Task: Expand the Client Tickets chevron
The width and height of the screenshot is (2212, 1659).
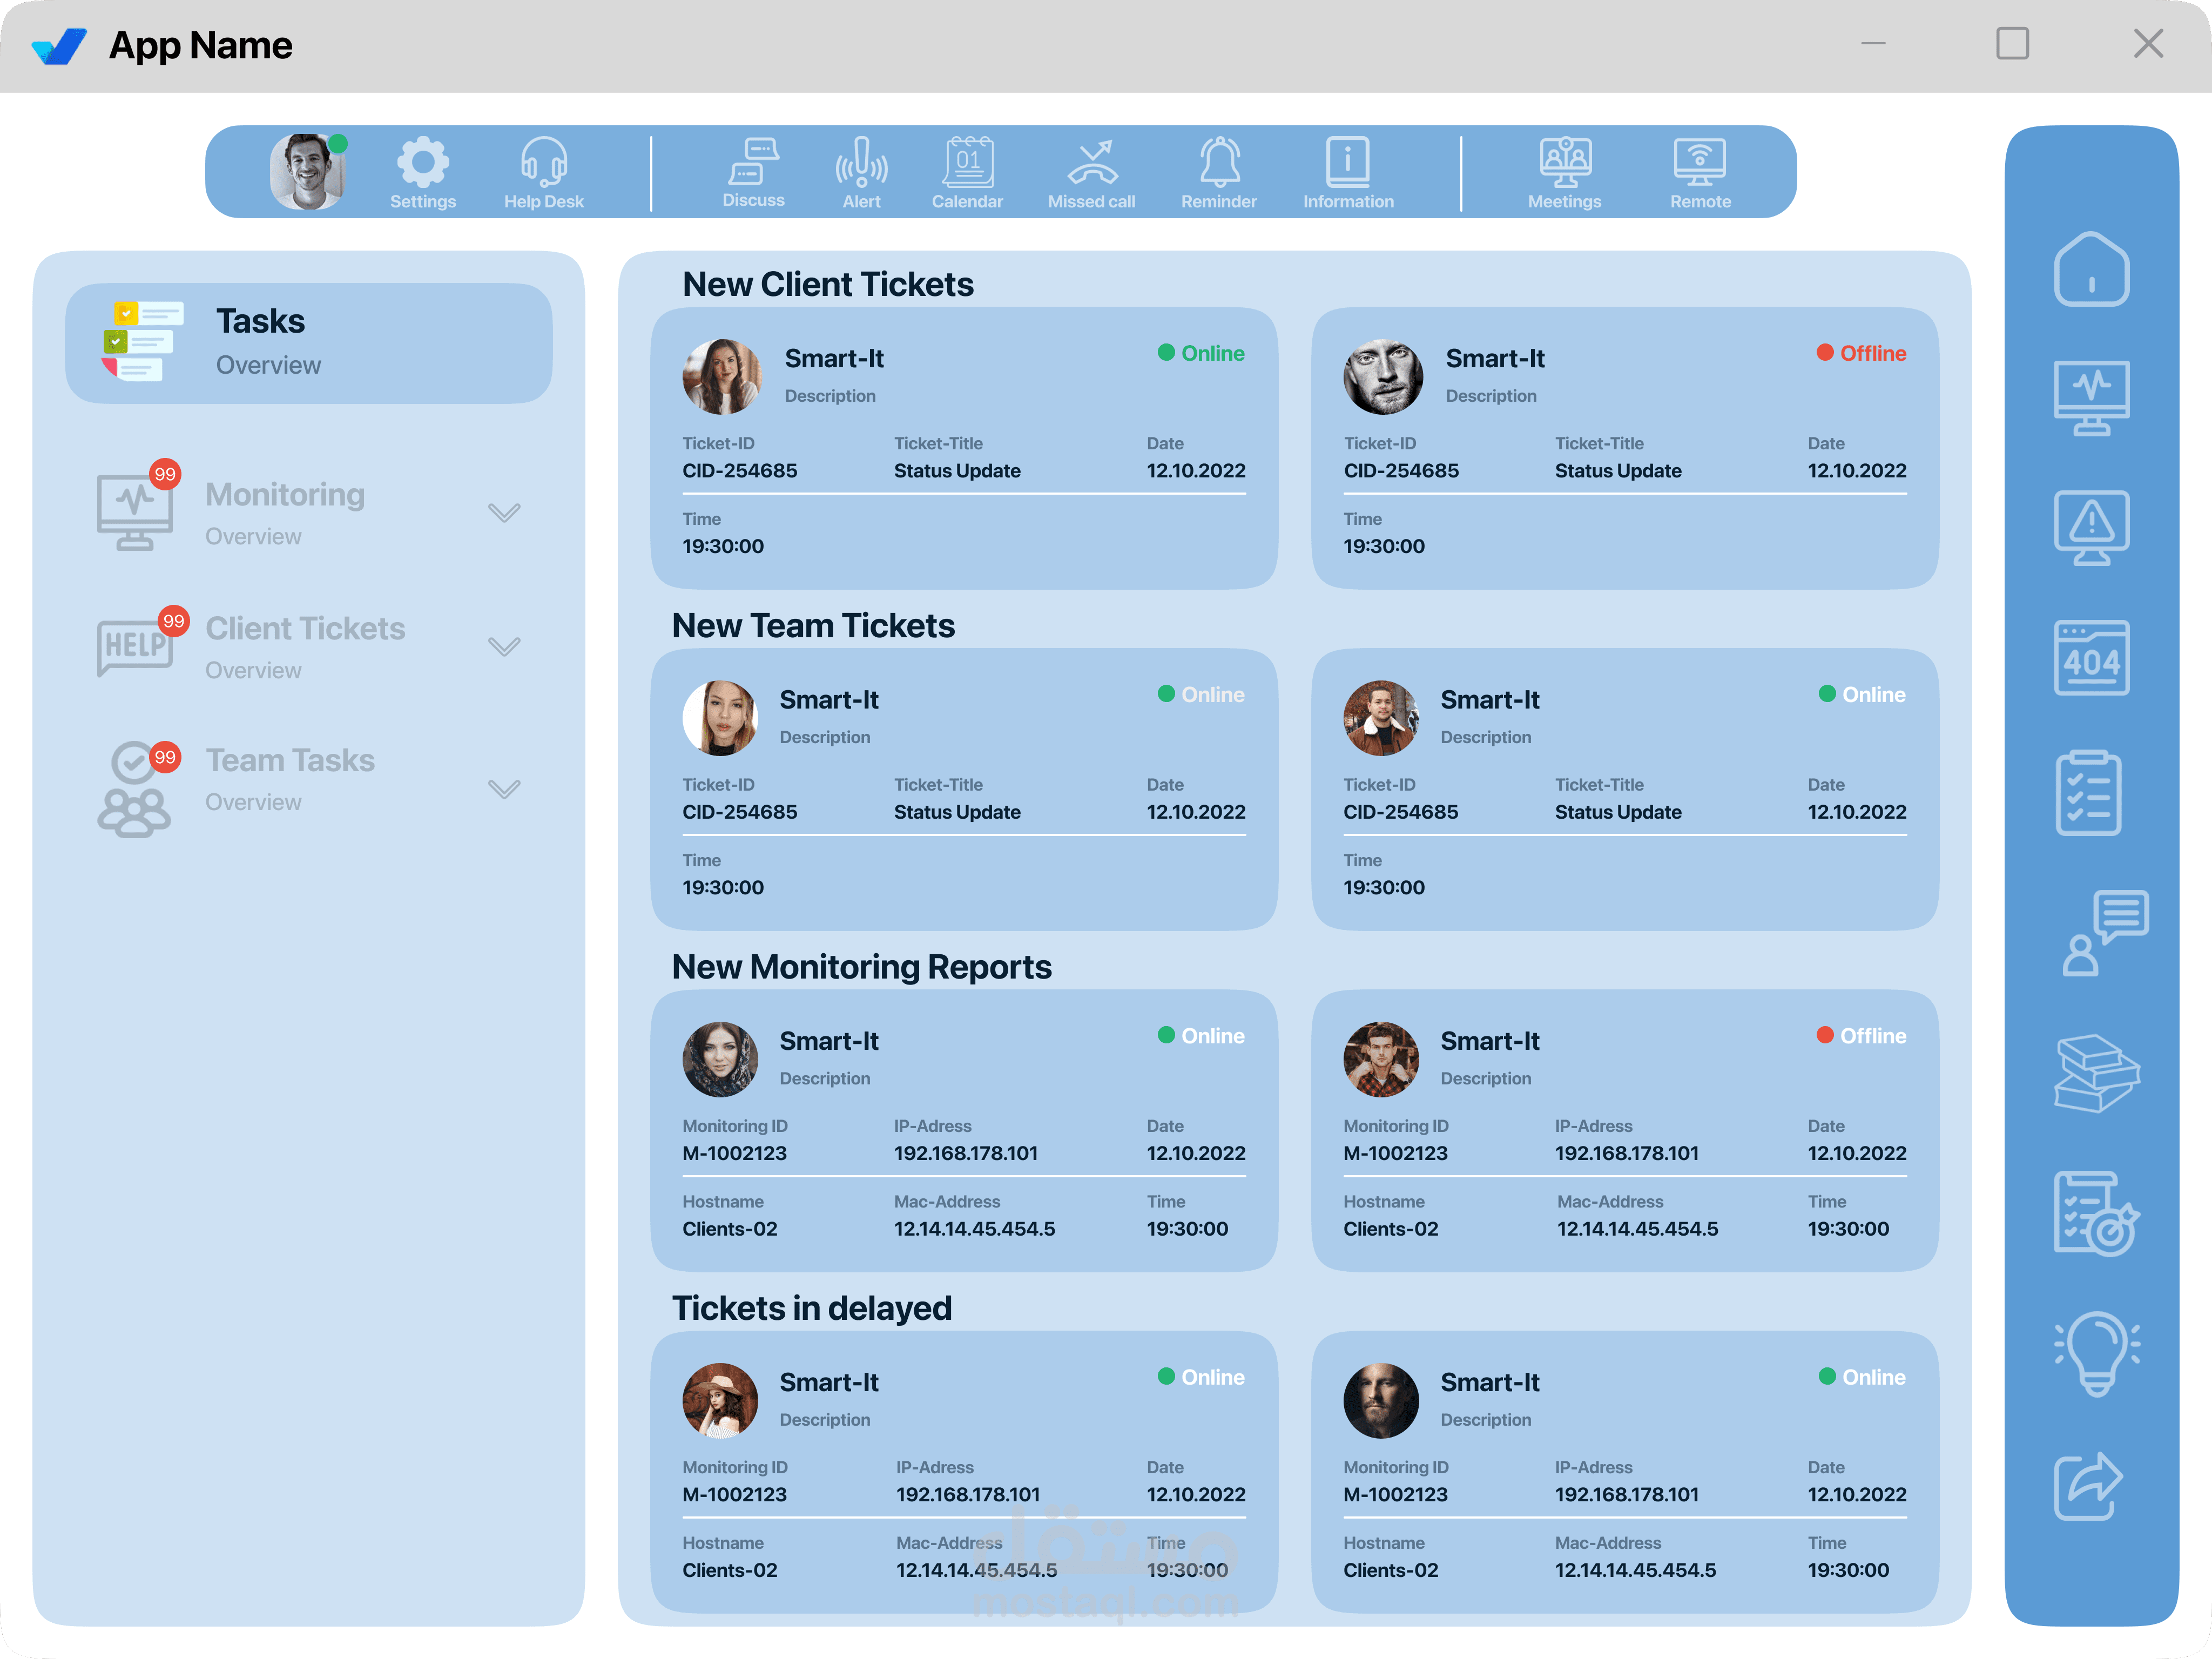Action: pyautogui.click(x=504, y=646)
